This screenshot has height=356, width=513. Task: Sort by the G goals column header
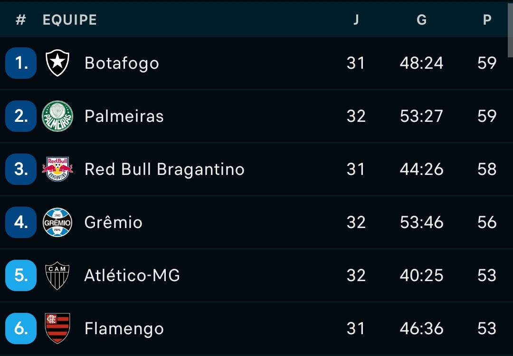pos(421,20)
